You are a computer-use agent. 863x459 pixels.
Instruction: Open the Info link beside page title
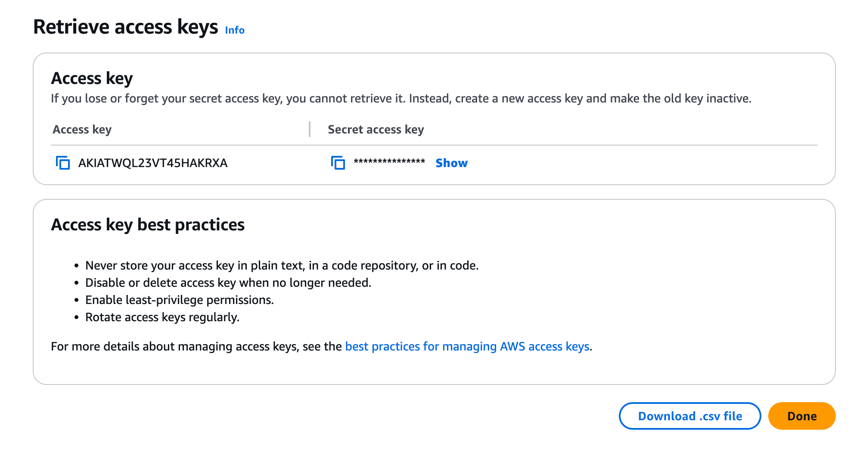235,30
